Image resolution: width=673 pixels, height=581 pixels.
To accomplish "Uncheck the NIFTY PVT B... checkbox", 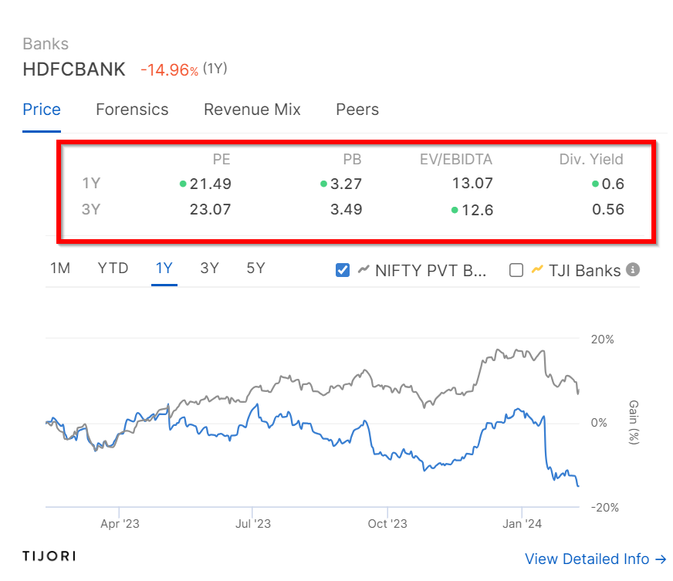I will 343,270.
